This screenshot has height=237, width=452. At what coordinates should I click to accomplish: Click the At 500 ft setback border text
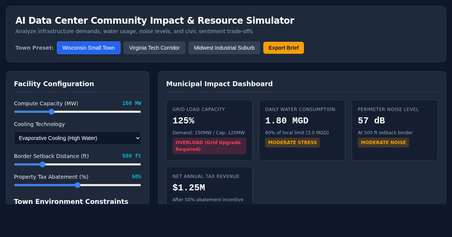[x=385, y=133]
